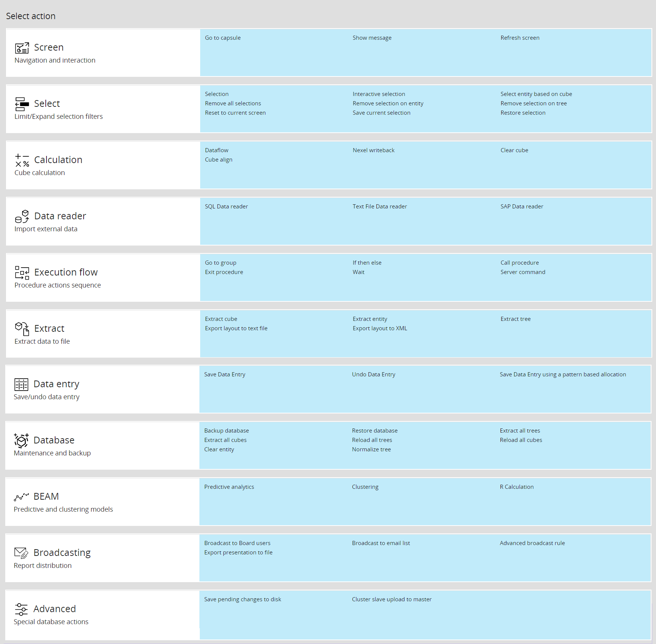Add a Clear cube action
Image resolution: width=656 pixels, height=644 pixels.
click(514, 150)
